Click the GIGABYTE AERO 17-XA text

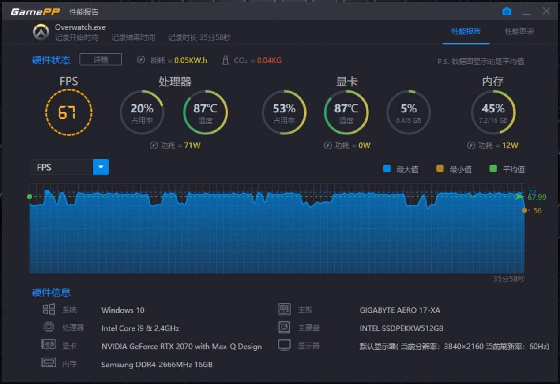400,310
